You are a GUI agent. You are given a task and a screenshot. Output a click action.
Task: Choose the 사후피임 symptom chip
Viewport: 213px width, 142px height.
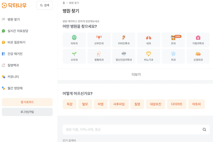point(119,104)
